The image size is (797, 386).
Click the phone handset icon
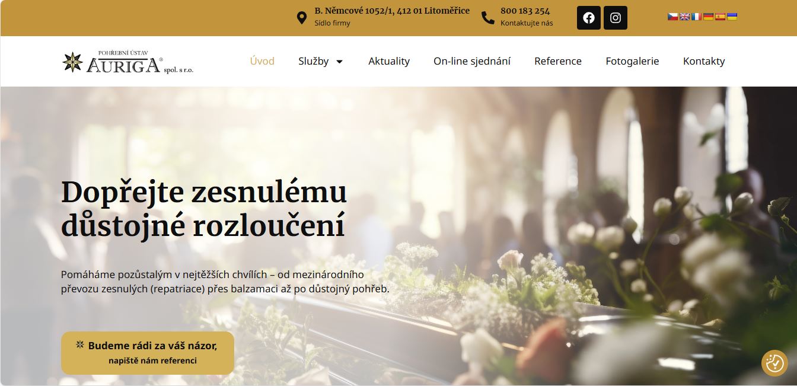pos(488,18)
